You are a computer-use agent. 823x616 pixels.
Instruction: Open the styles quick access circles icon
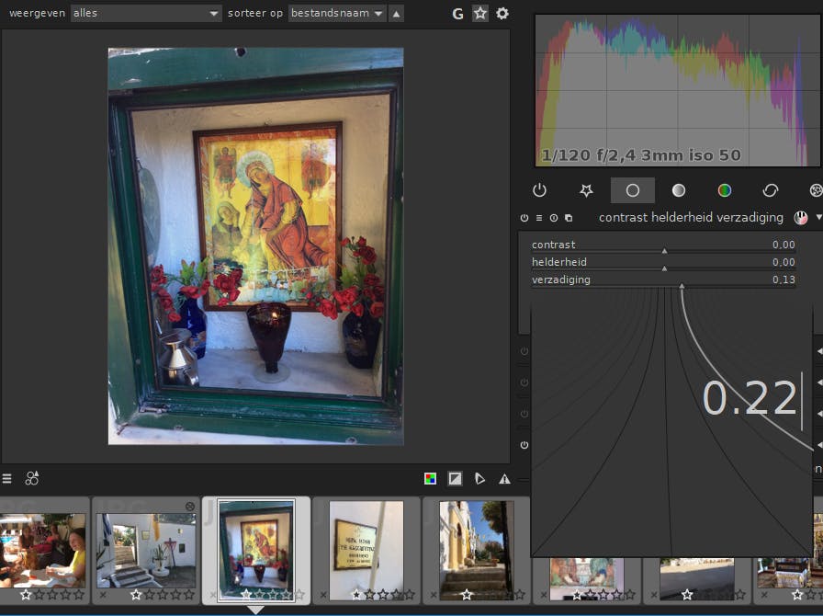coord(32,478)
